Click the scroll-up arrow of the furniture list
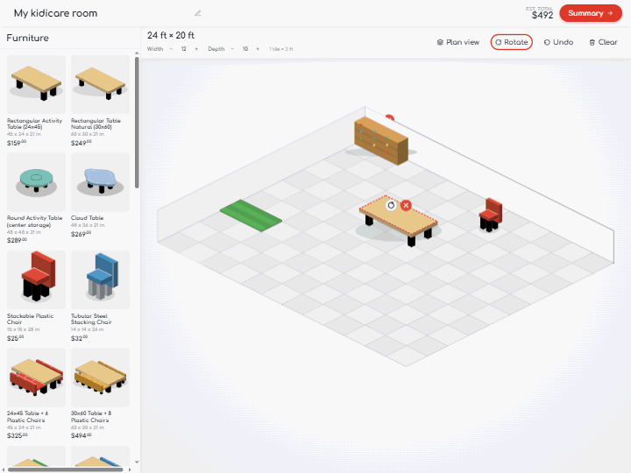 [137, 53]
